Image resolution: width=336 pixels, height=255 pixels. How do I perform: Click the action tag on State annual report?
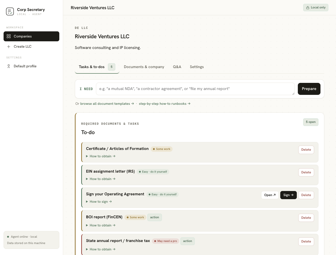(x=188, y=241)
